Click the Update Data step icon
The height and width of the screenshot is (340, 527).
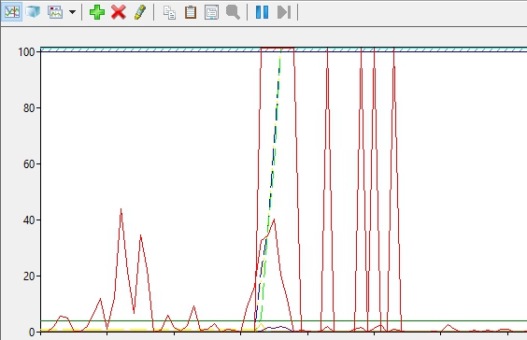pos(284,12)
